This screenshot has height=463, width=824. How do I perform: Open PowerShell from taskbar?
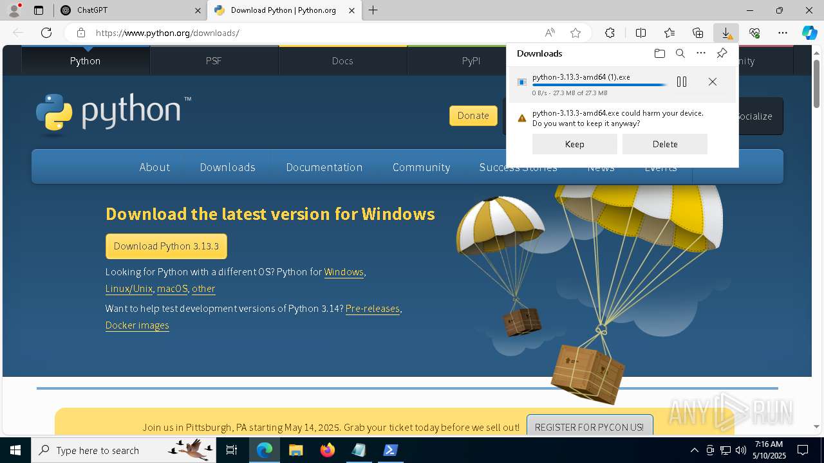[390, 450]
